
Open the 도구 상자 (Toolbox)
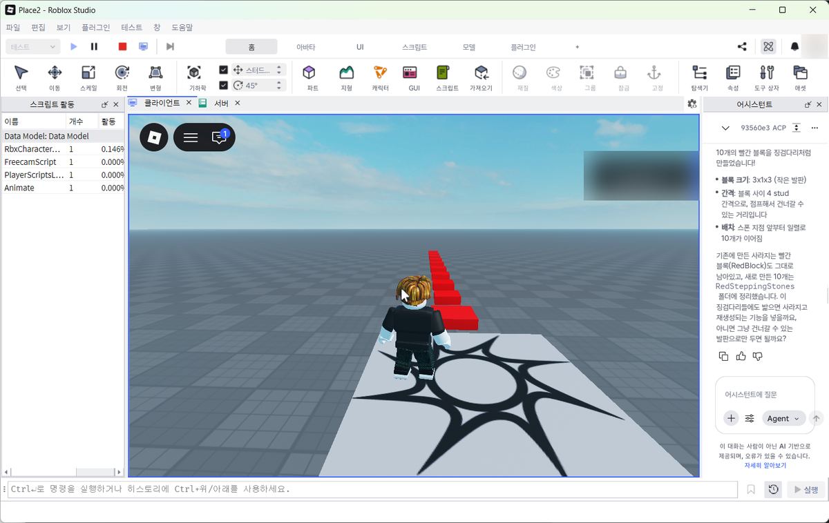(x=766, y=77)
